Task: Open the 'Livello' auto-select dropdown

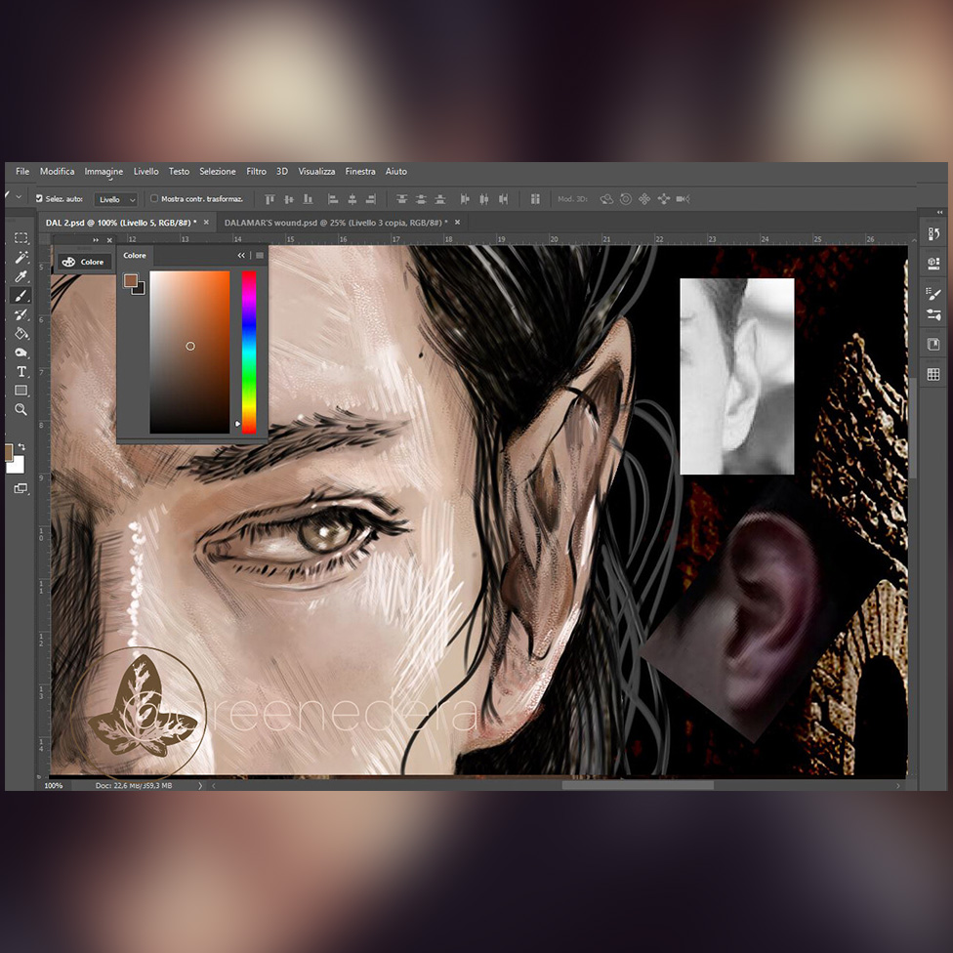Action: 116,199
